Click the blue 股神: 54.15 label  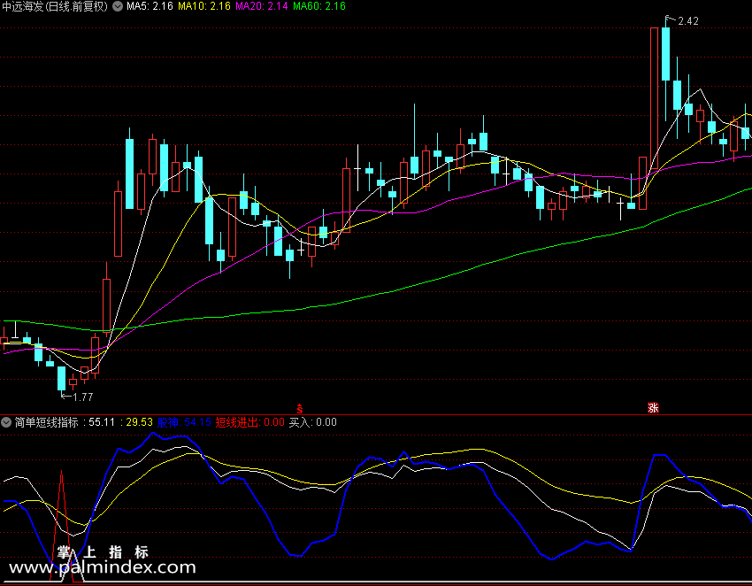tap(184, 422)
